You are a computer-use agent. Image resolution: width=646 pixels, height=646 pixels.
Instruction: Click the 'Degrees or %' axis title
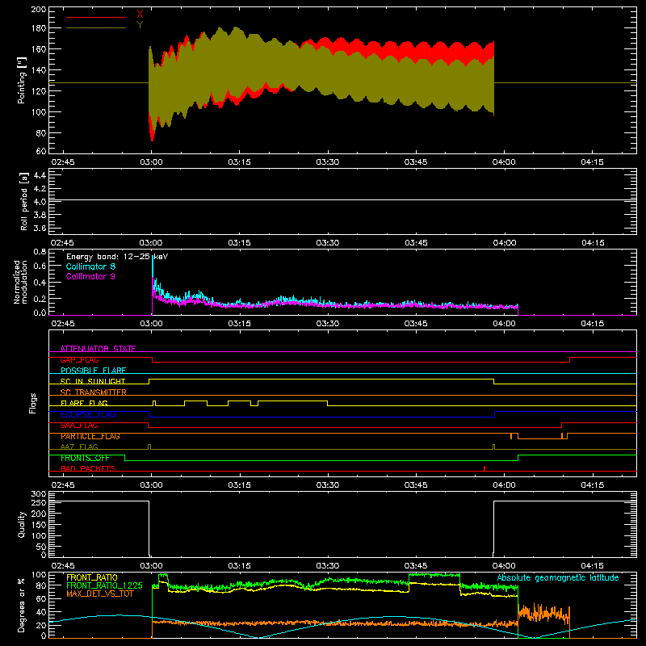click(22, 605)
